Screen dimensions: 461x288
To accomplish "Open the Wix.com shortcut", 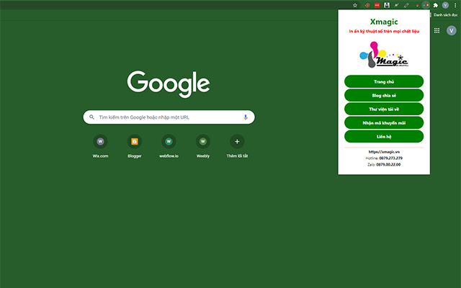I will [100, 146].
